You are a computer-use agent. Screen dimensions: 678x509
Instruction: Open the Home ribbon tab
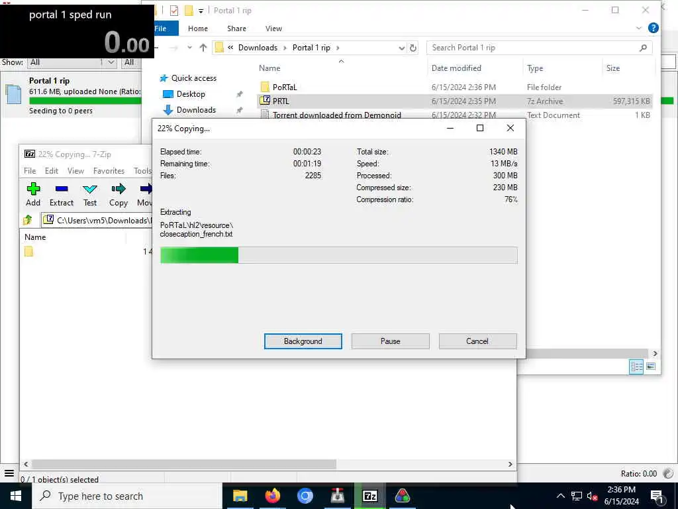click(x=197, y=28)
